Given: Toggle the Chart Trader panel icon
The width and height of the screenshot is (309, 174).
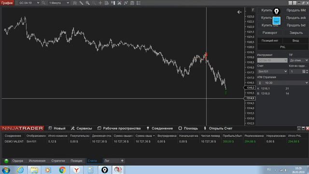Looking at the screenshot, I should (x=113, y=3).
